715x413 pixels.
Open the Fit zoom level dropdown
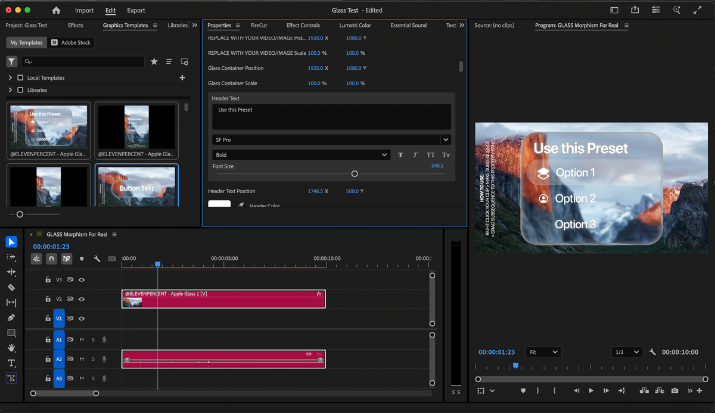tap(543, 352)
